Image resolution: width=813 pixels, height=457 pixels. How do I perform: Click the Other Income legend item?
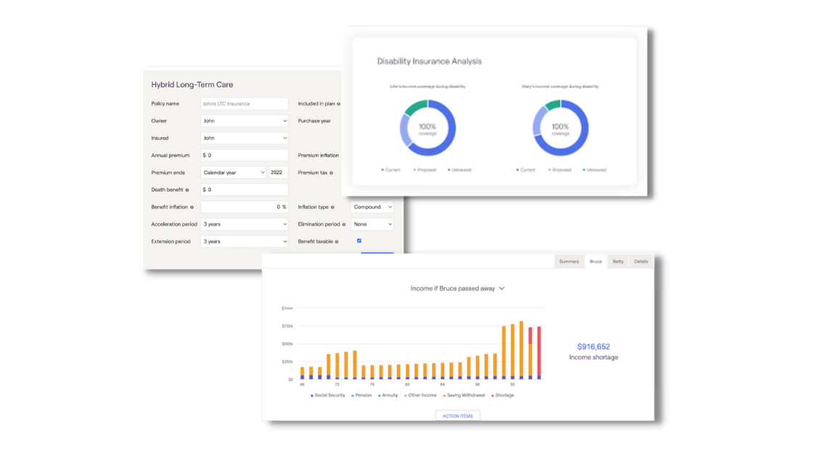(x=420, y=395)
